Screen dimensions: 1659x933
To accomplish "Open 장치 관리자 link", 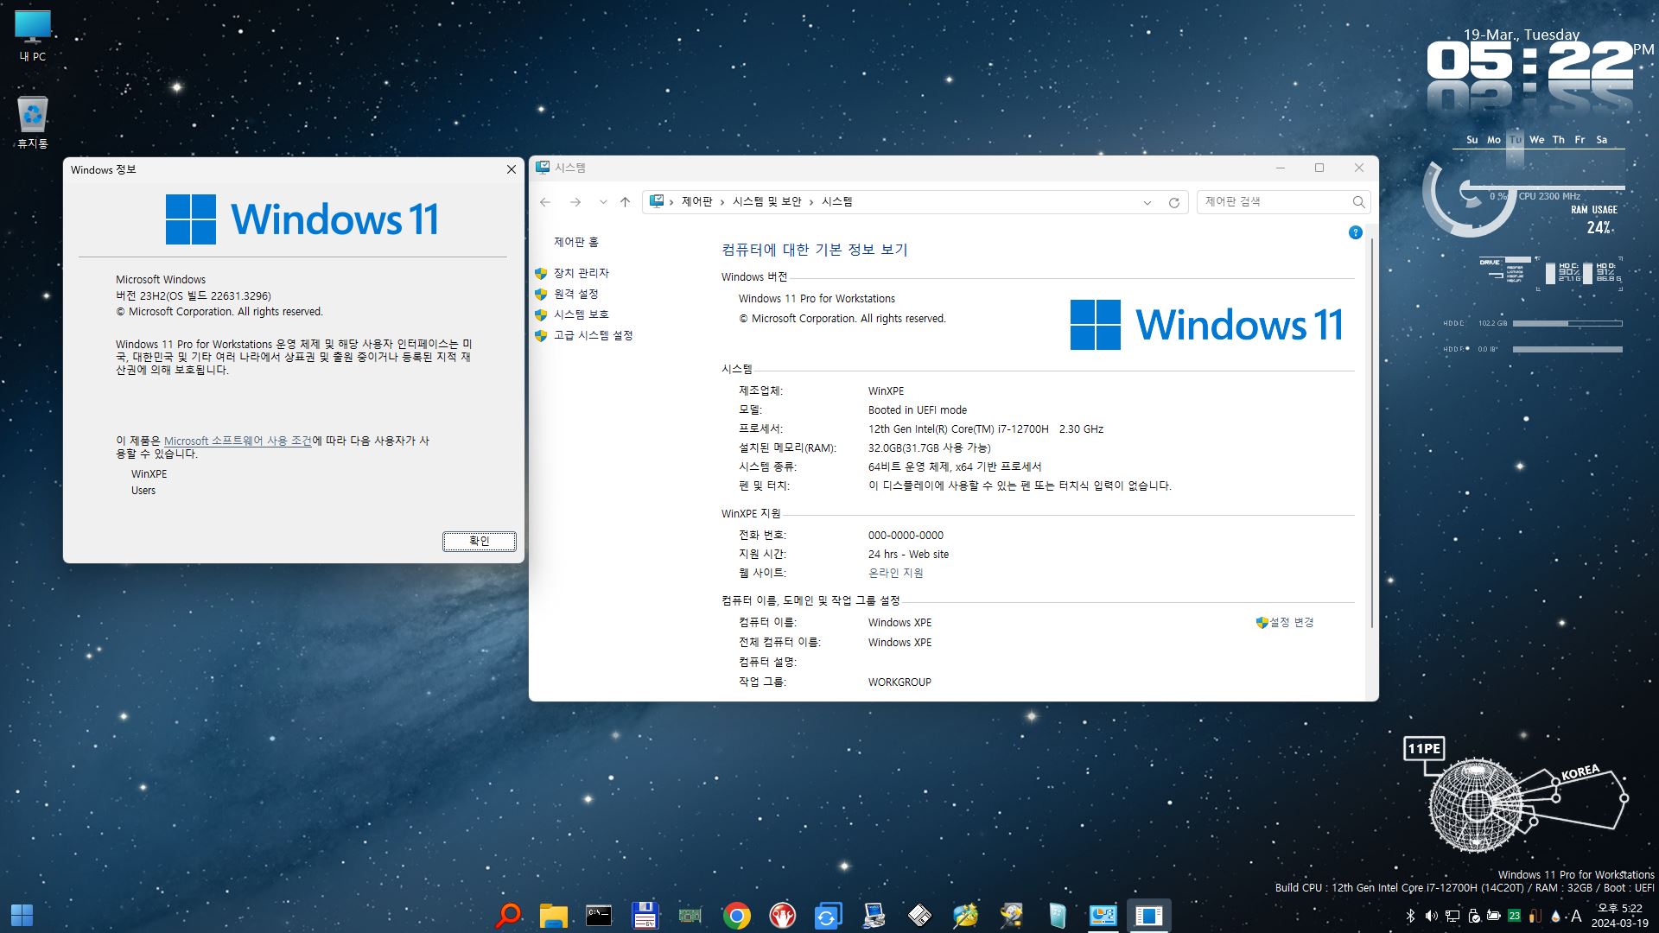I will click(582, 273).
